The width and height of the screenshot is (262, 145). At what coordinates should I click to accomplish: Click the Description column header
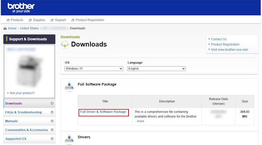(x=167, y=101)
